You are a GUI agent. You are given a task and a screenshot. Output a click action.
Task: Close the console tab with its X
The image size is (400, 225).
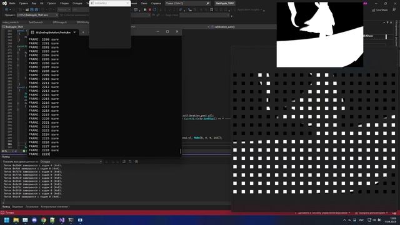click(x=74, y=32)
